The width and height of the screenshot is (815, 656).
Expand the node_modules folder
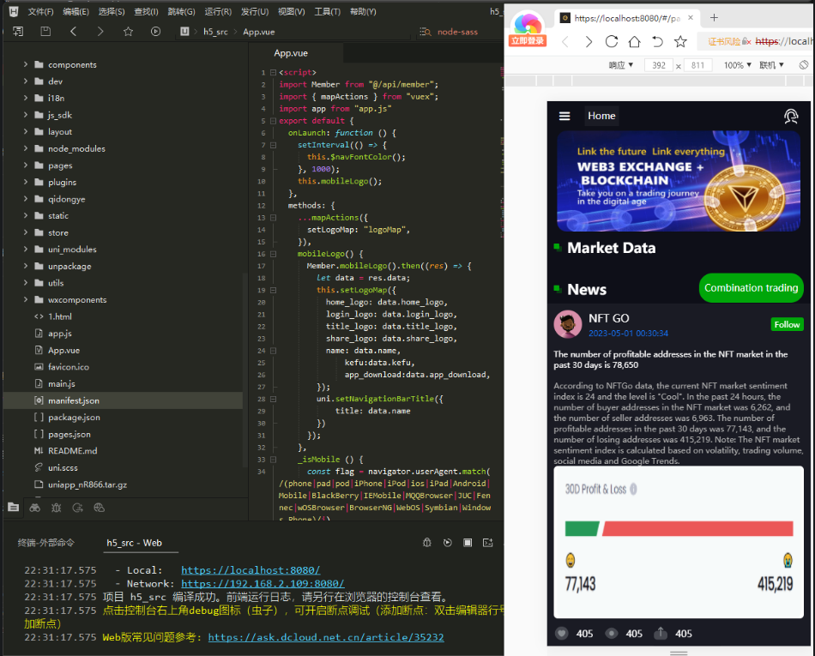[x=26, y=148]
